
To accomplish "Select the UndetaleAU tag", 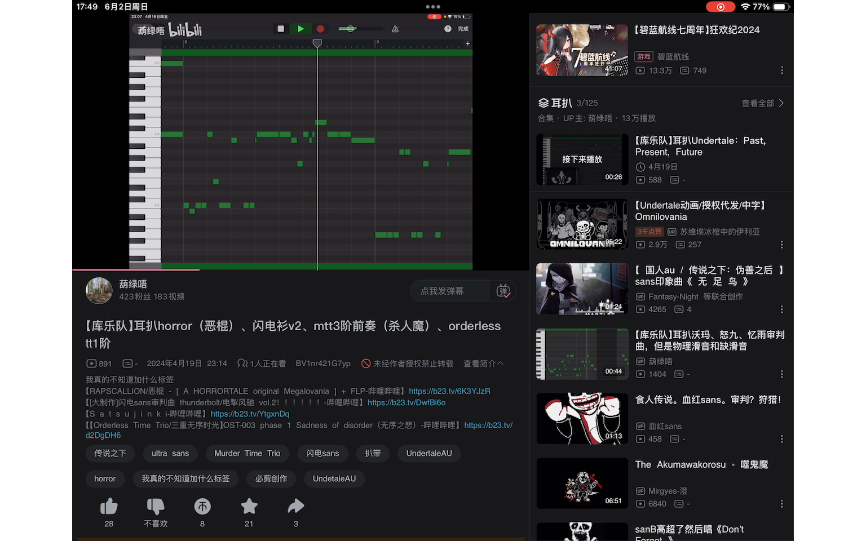I will (334, 478).
